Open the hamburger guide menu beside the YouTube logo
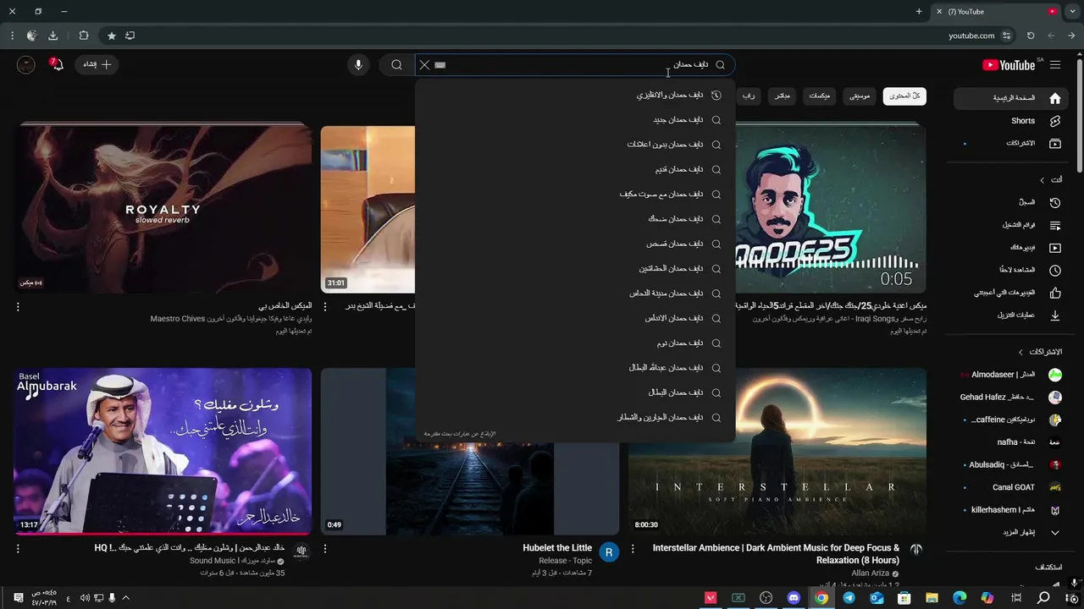1084x609 pixels. point(1055,65)
